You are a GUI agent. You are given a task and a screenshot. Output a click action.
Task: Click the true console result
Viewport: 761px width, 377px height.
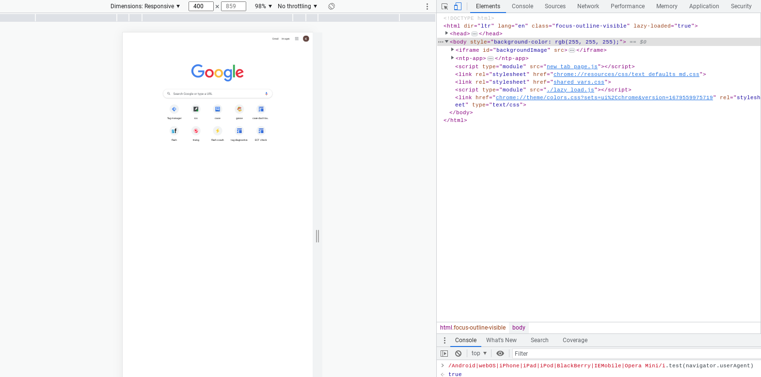point(455,374)
